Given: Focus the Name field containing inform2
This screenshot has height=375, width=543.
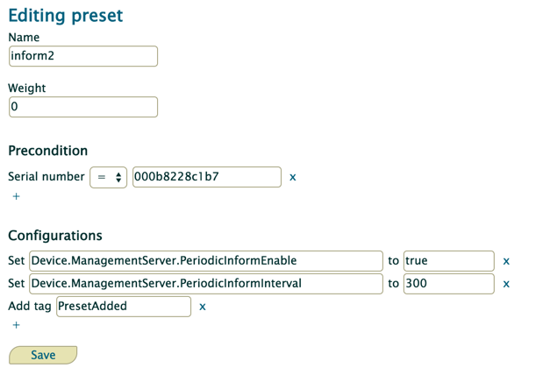Looking at the screenshot, I should (83, 56).
